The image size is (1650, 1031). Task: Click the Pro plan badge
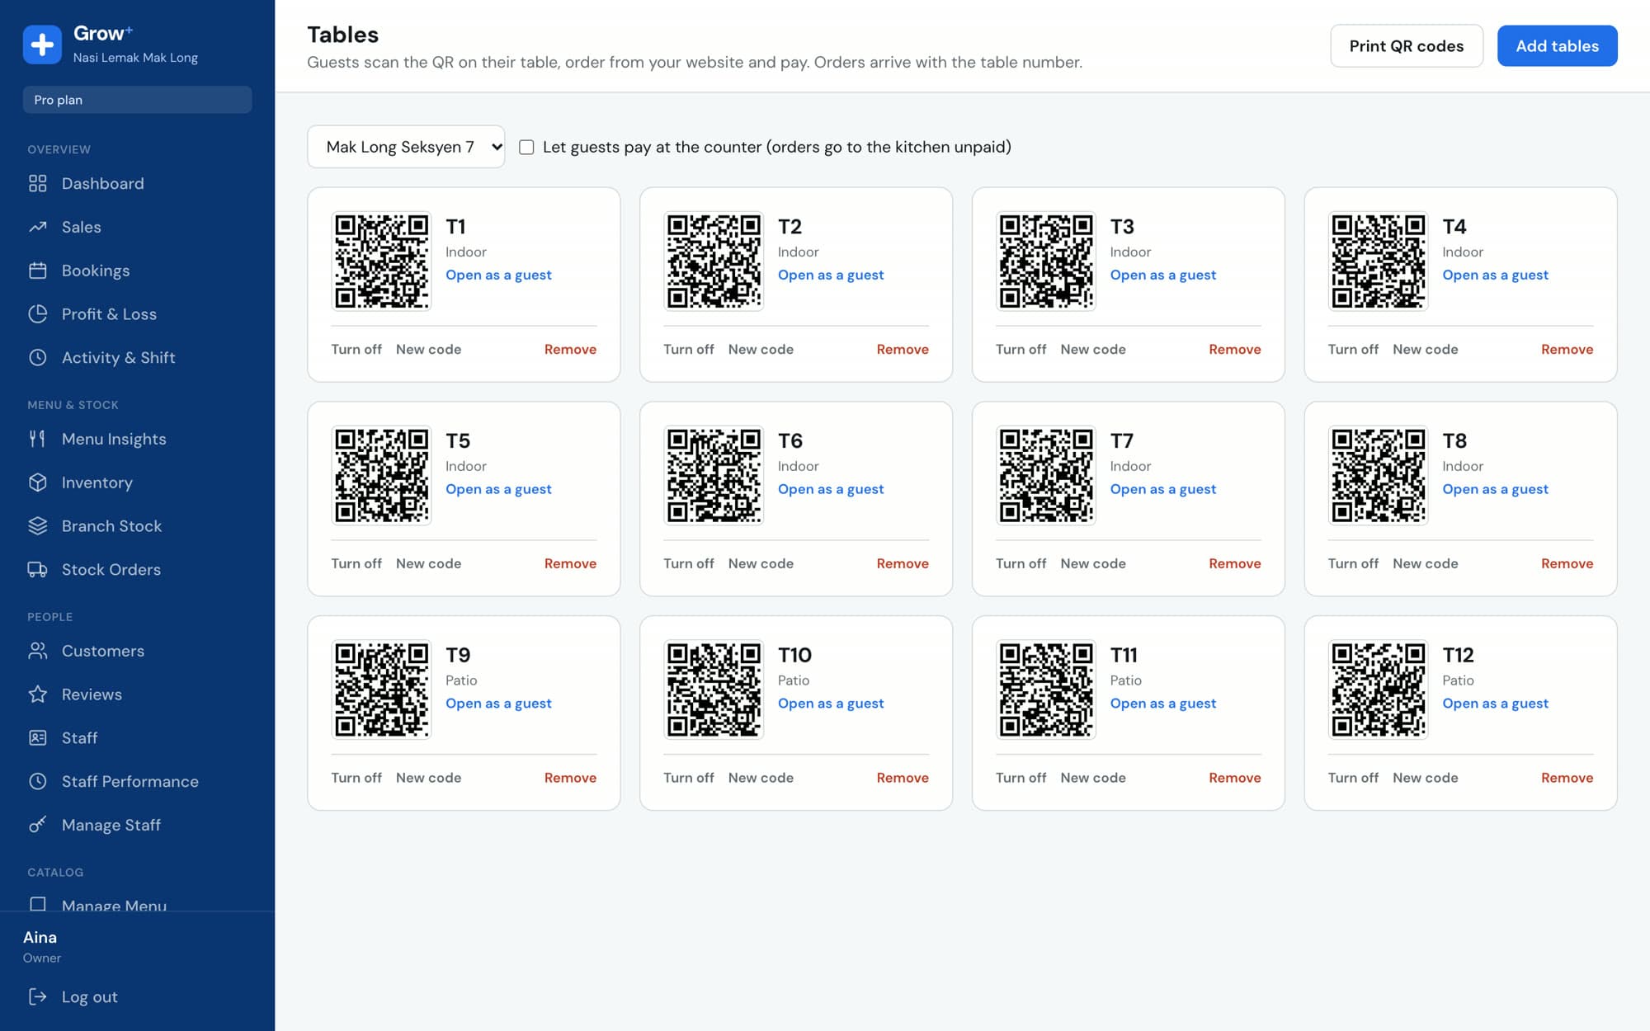137,100
